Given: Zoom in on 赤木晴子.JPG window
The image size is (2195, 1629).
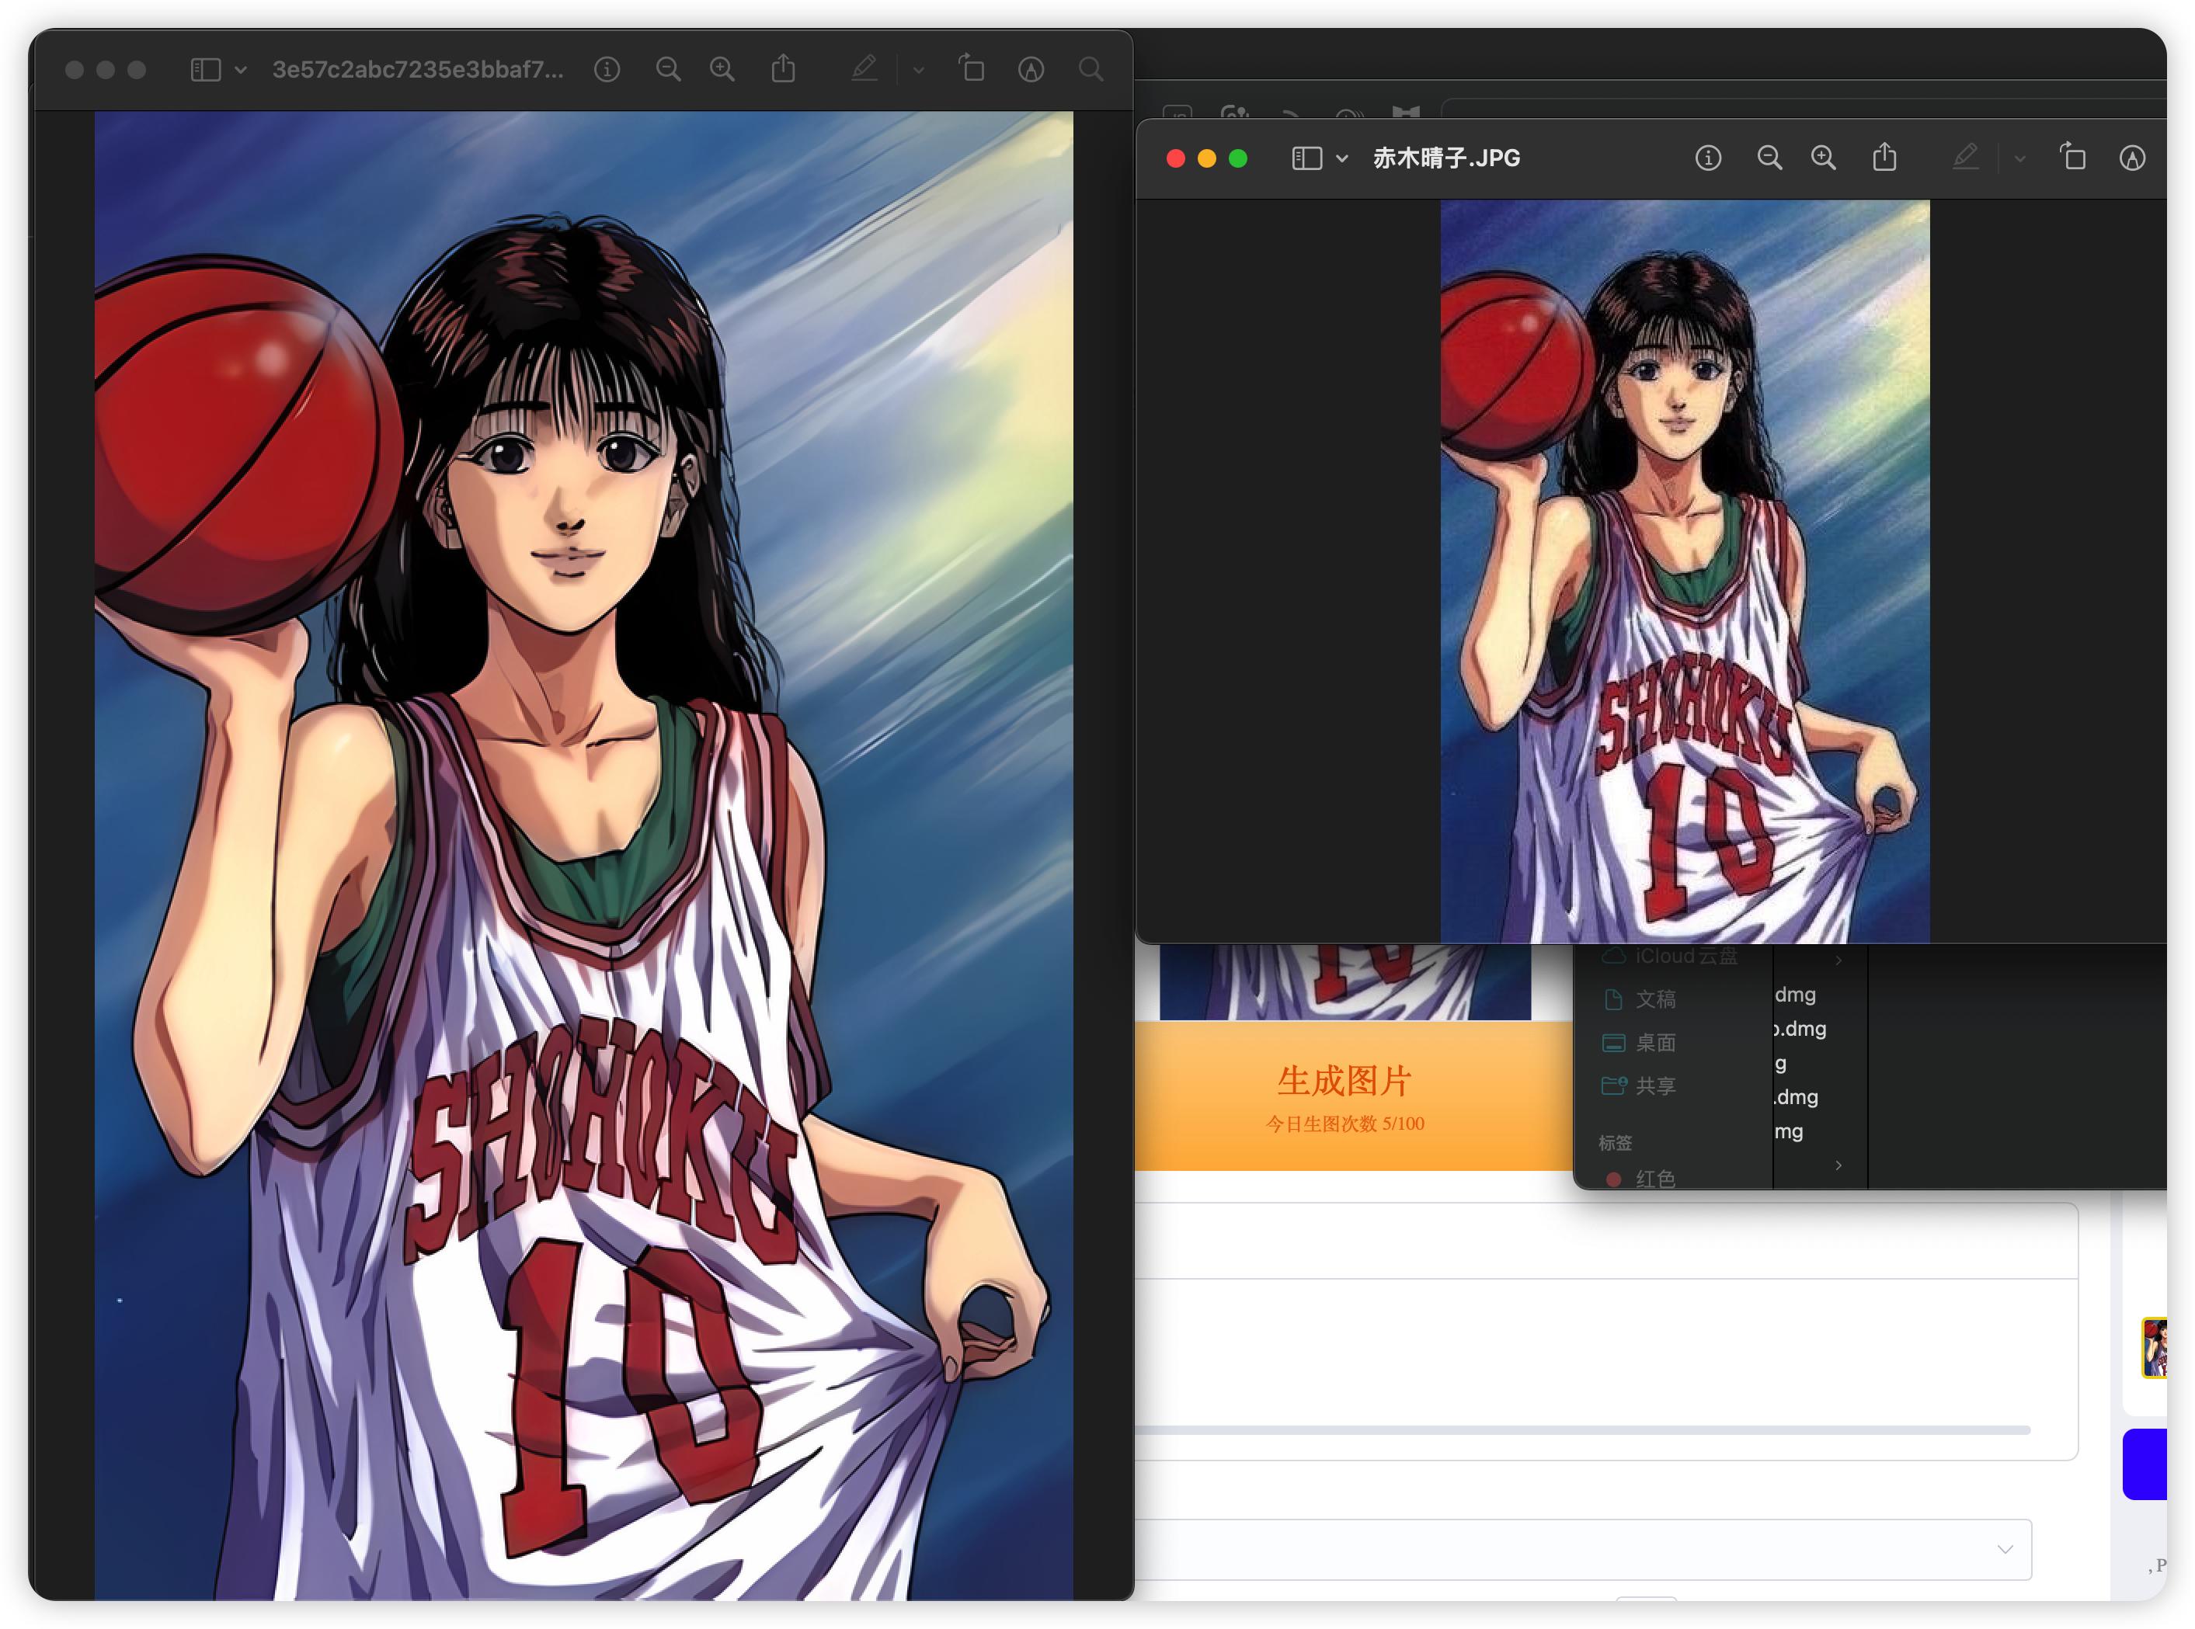Looking at the screenshot, I should click(1824, 158).
